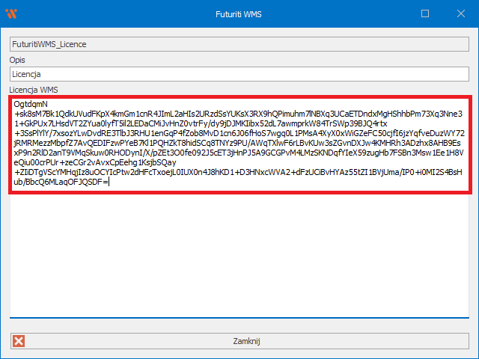Click the red X icon beside Zamknij
479x359 pixels.
point(19,341)
